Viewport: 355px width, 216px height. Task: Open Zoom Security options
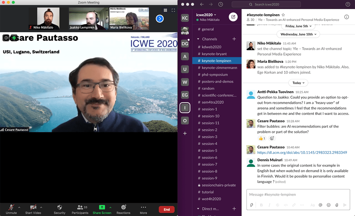pyautogui.click(x=59, y=209)
